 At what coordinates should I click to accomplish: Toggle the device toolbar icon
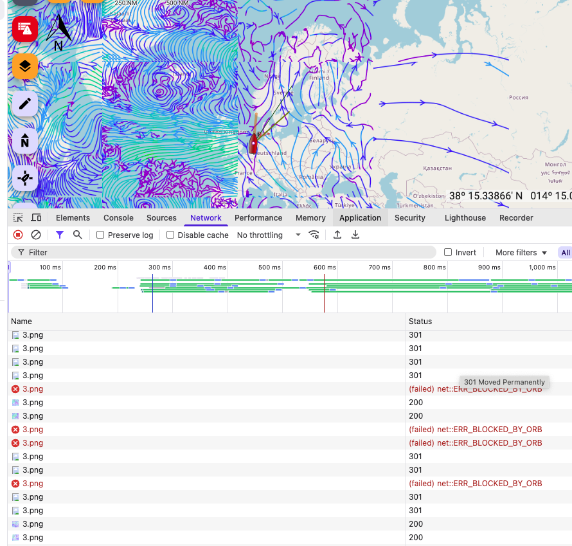point(36,217)
